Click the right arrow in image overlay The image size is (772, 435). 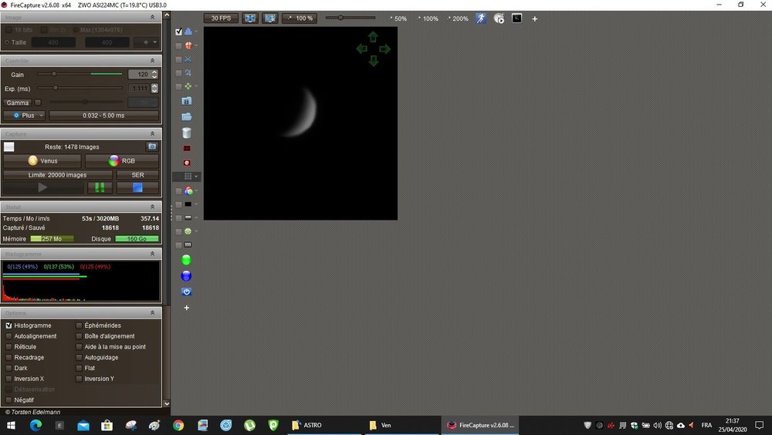pos(385,49)
